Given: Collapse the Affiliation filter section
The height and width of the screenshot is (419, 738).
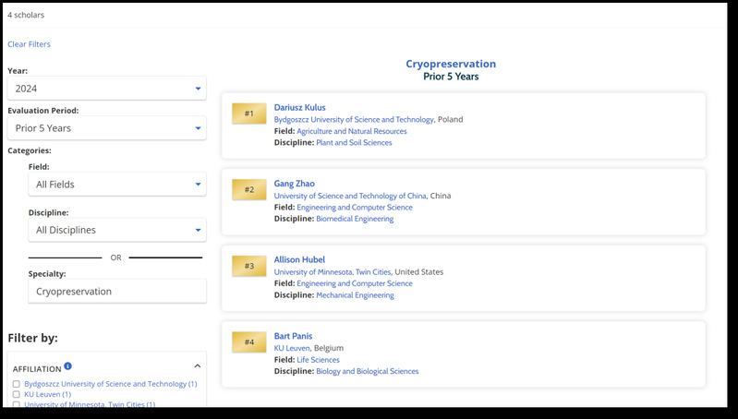Looking at the screenshot, I should (198, 365).
